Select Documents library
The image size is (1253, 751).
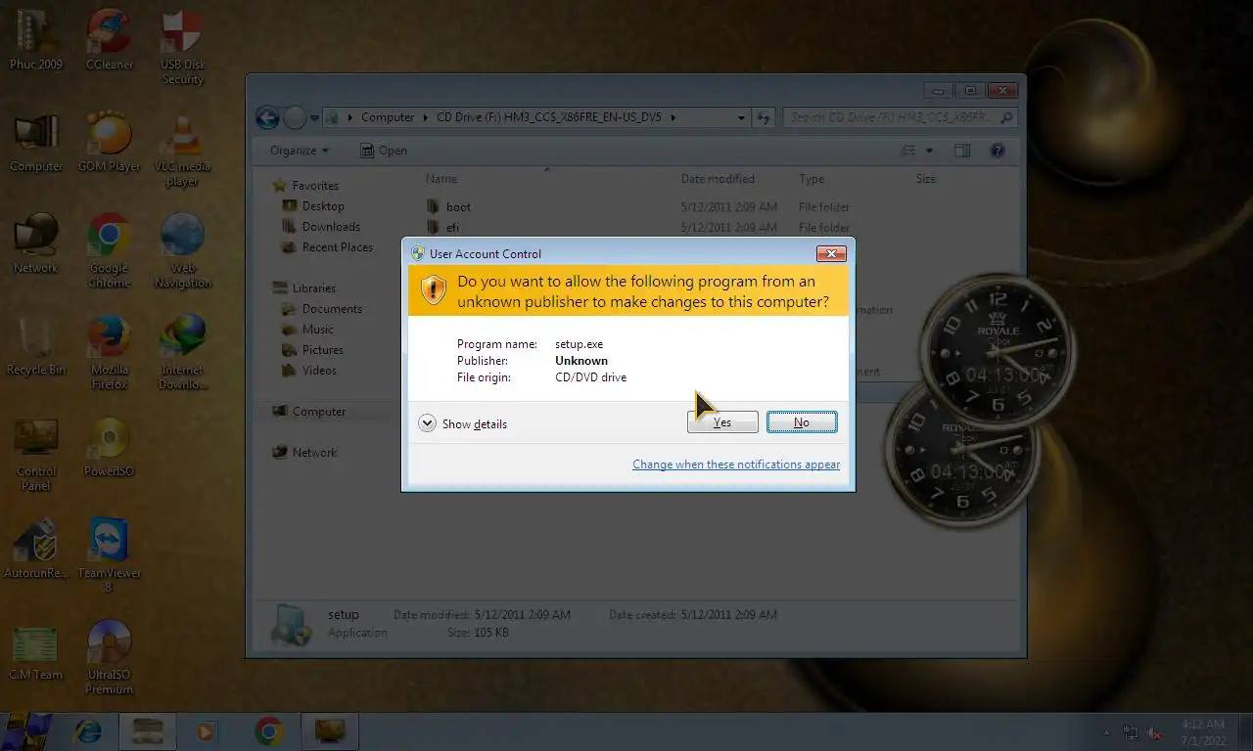[x=322, y=309]
